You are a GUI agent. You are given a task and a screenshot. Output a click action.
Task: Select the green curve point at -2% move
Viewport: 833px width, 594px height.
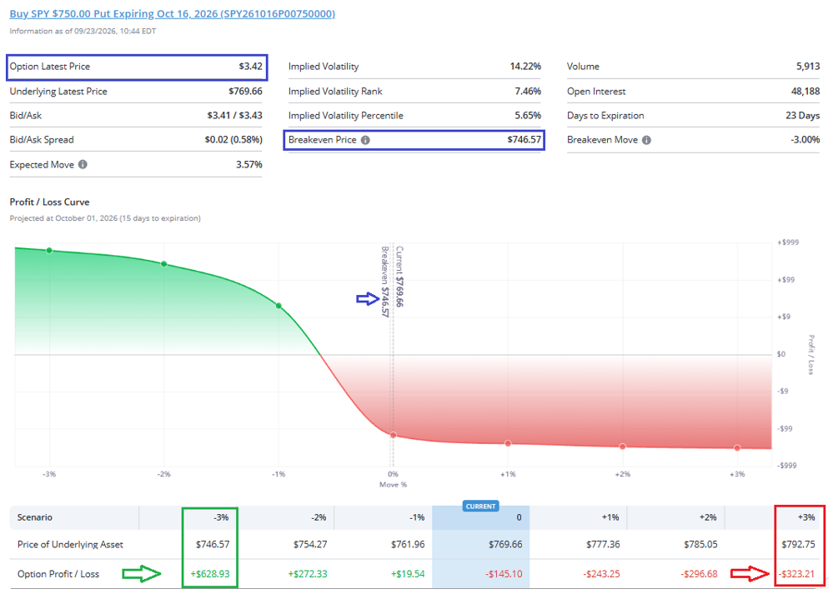(x=164, y=264)
